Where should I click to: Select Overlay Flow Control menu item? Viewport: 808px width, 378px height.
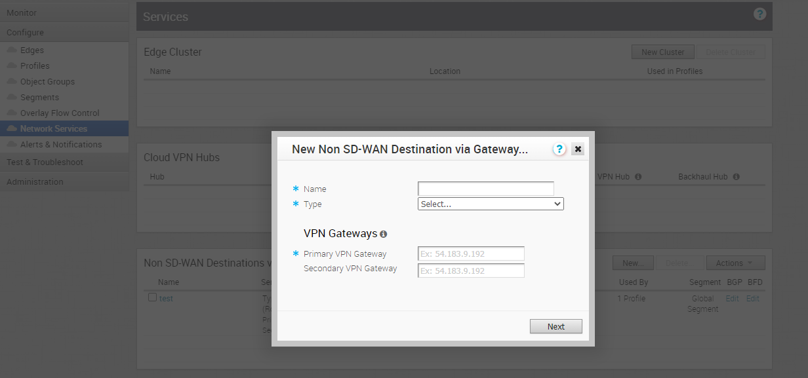point(60,113)
